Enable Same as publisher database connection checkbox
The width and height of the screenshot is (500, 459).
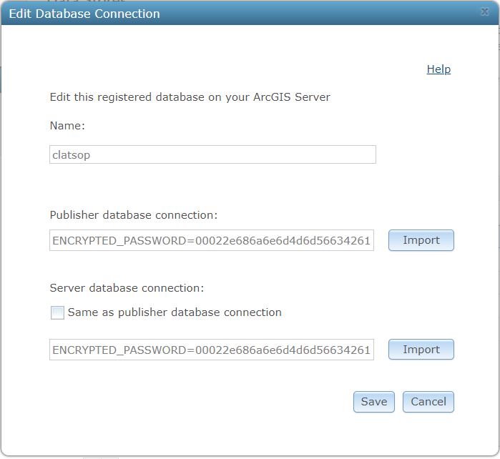[57, 312]
